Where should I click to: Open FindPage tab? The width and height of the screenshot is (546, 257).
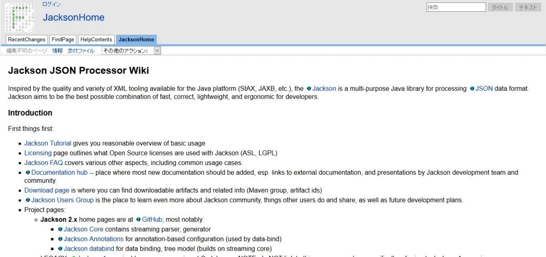pyautogui.click(x=63, y=39)
